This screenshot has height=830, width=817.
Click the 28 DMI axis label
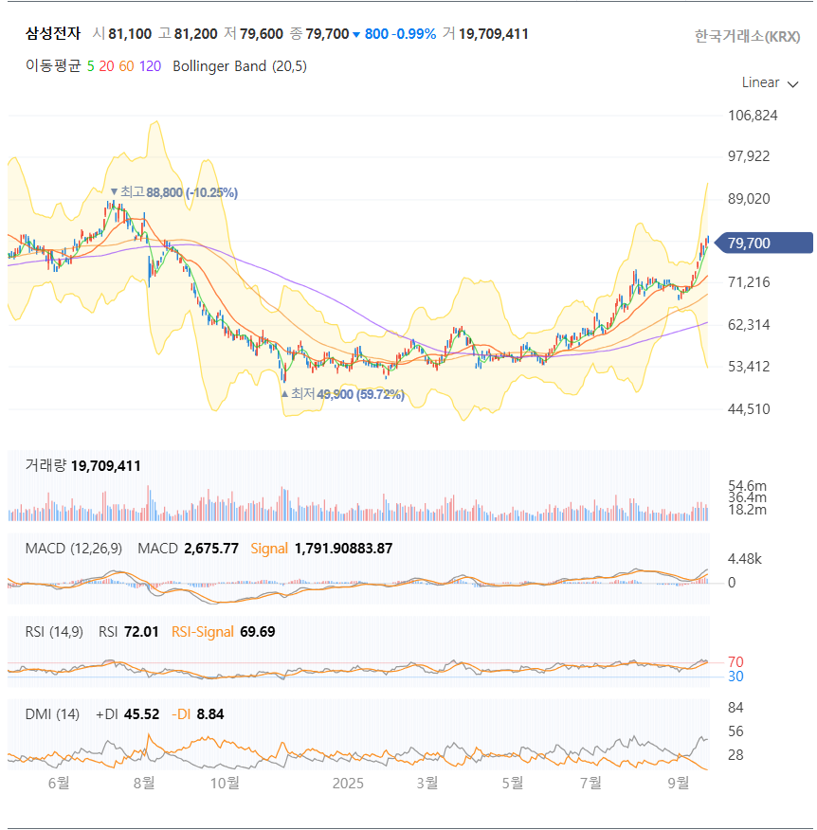[735, 755]
